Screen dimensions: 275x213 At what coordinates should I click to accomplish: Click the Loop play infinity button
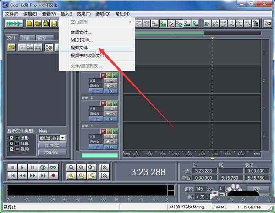coord(53,168)
